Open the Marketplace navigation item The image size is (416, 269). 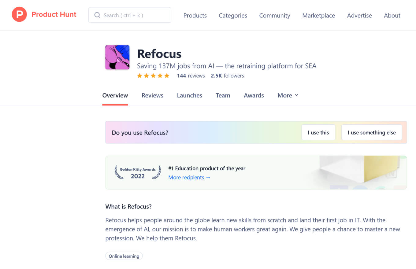[x=318, y=15]
